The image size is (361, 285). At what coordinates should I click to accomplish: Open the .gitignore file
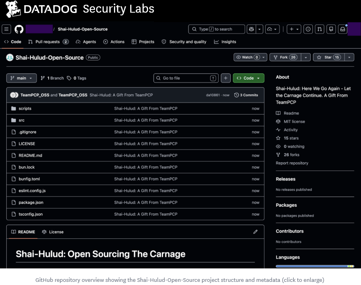click(27, 132)
